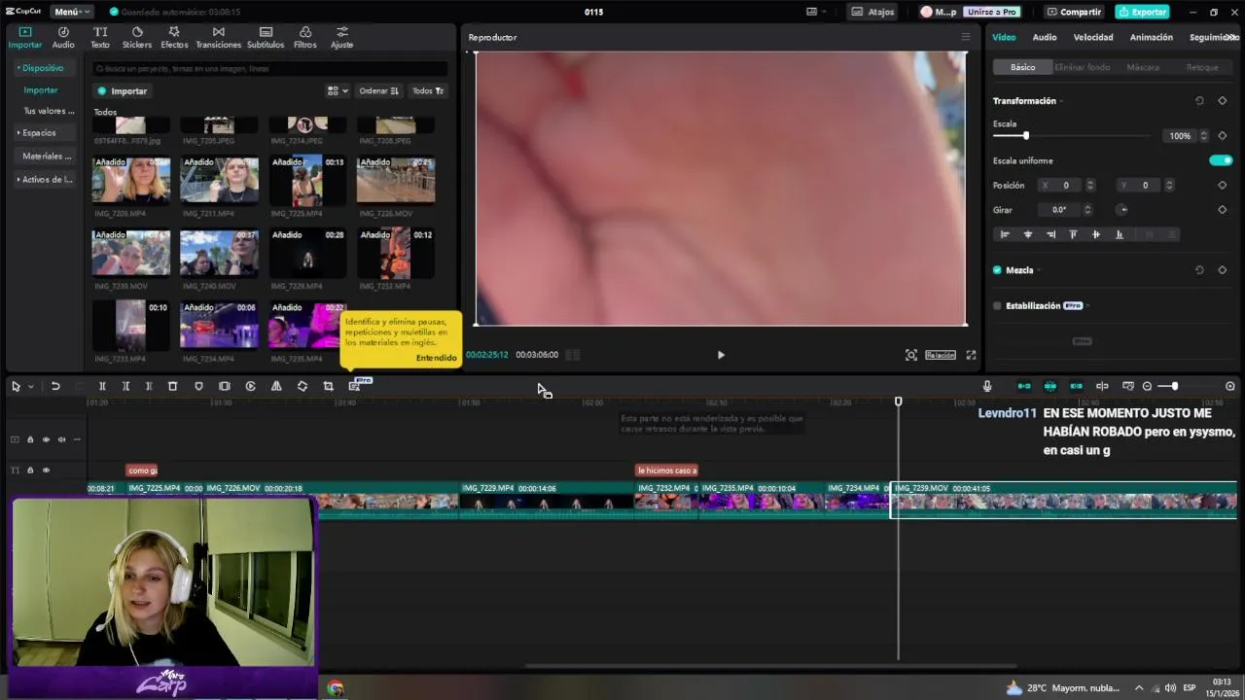Click the crop tool icon in timeline toolbar
Screen dimensions: 1245x700
(x=328, y=386)
